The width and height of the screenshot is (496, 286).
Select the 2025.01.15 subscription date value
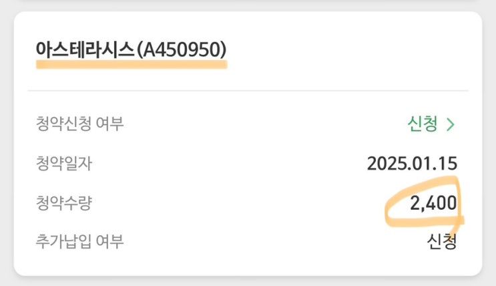[x=412, y=164]
